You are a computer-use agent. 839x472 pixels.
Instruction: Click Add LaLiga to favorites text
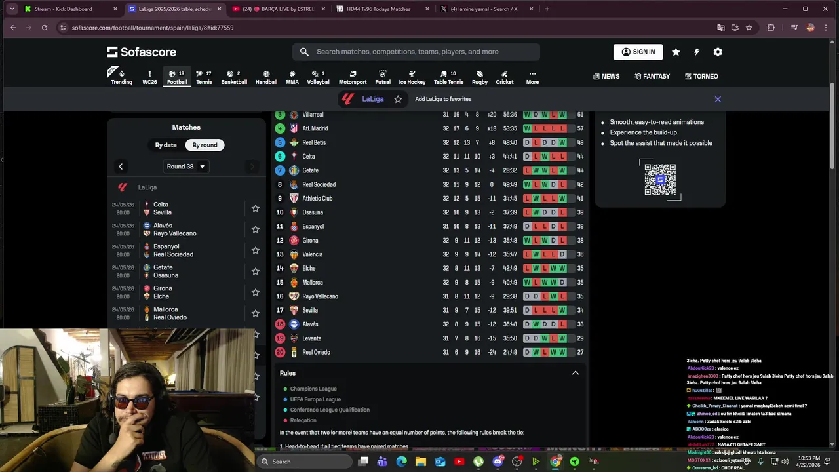(443, 99)
